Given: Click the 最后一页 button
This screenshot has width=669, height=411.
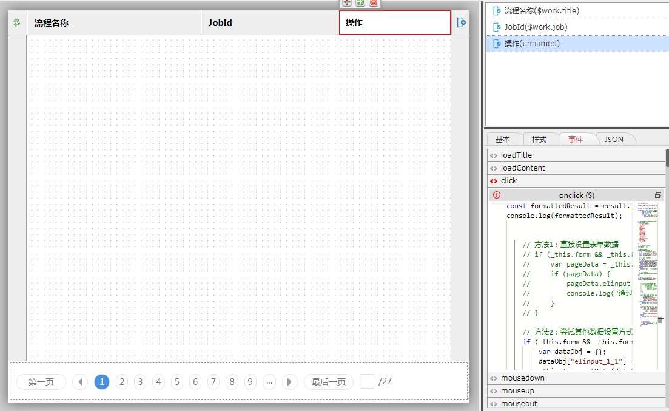Looking at the screenshot, I should tap(329, 381).
